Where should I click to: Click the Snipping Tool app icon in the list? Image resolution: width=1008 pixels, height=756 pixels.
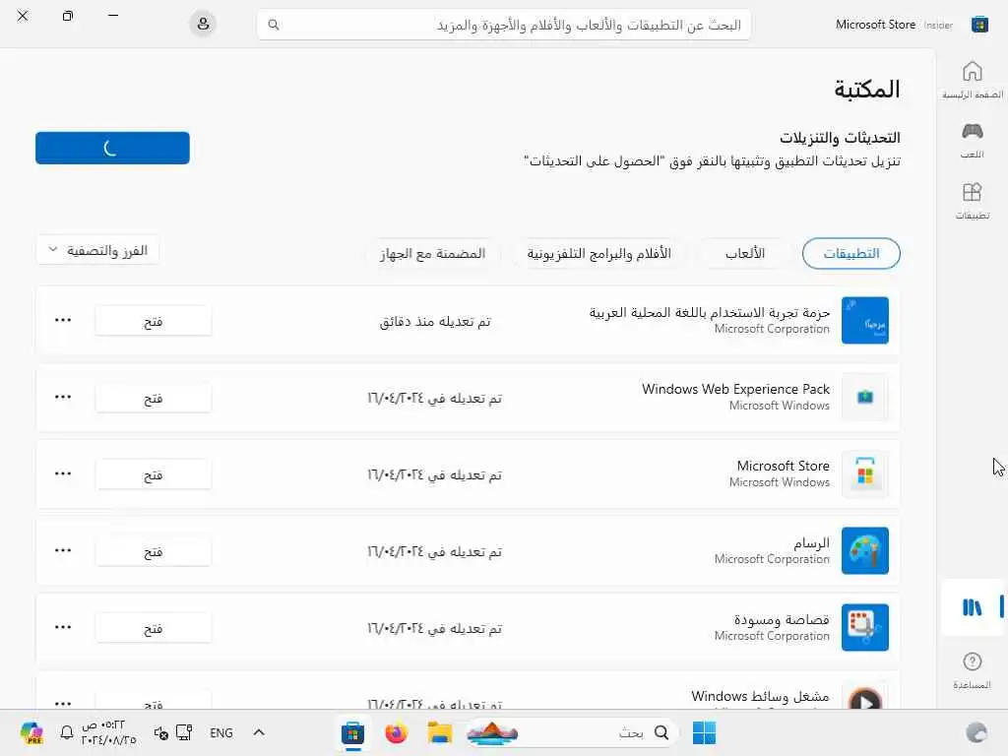(x=865, y=627)
